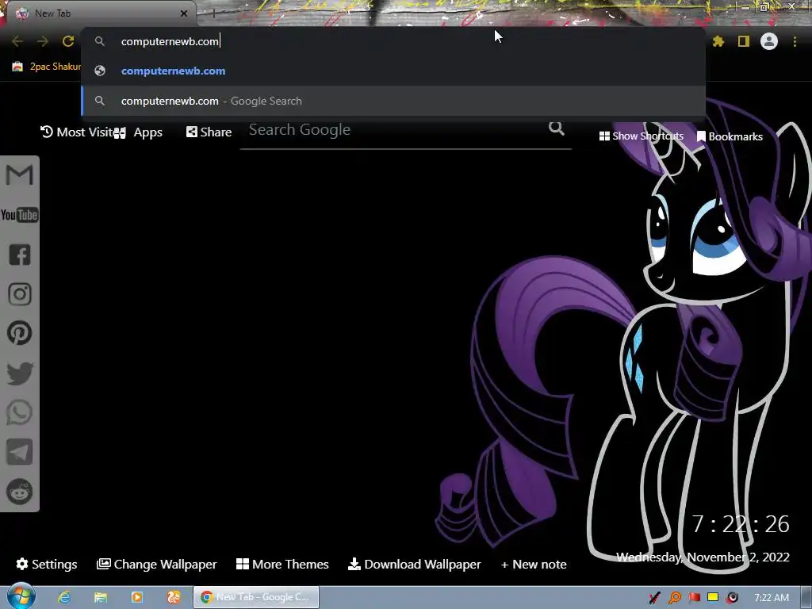Viewport: 812px width, 609px height.
Task: Select the computernewb.com URL suggestion
Action: click(x=393, y=71)
